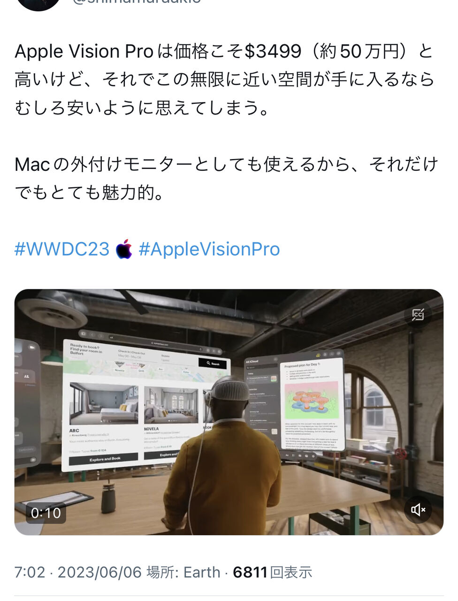Viewport: 458px width, 601px height.
Task: Tap the profile avatar at the top
Action: click(38, 5)
